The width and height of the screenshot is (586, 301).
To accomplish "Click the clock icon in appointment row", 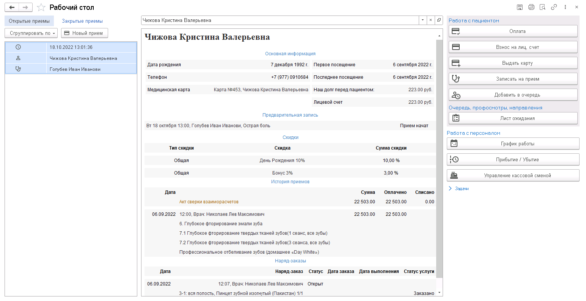I will (18, 47).
